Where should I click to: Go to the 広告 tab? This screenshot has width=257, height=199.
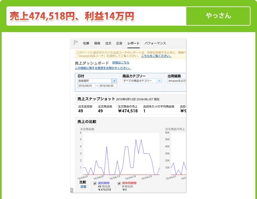[119, 43]
